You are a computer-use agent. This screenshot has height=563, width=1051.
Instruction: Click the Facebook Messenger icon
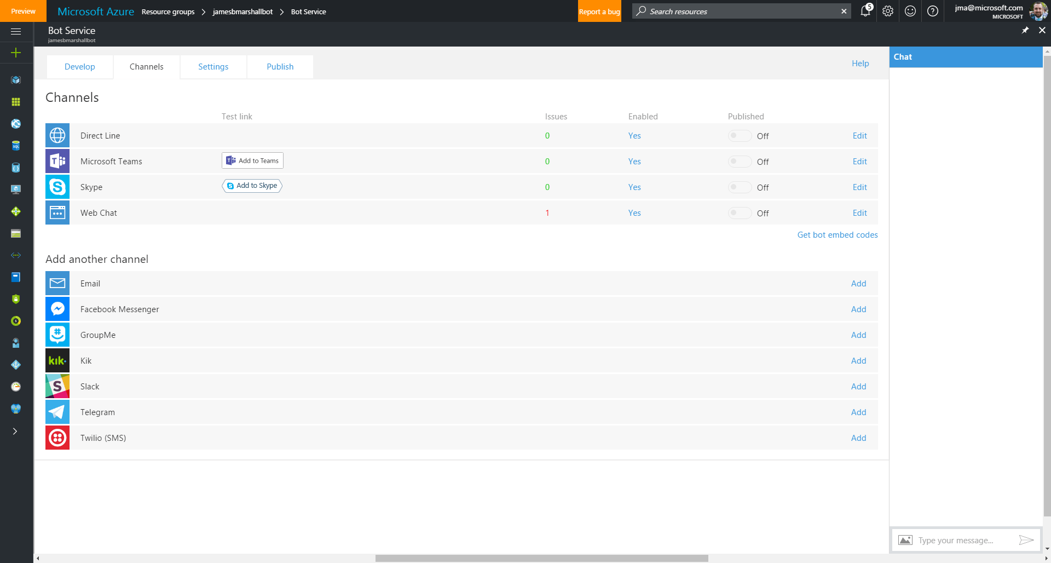[x=57, y=309]
